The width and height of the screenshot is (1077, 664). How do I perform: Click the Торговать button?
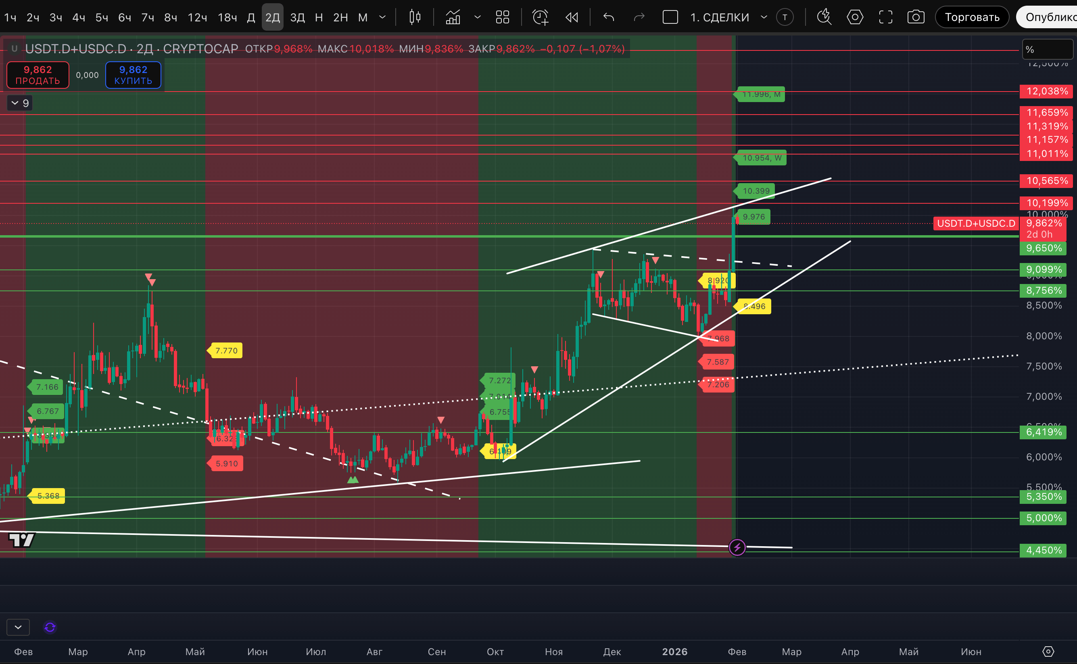[x=972, y=17]
